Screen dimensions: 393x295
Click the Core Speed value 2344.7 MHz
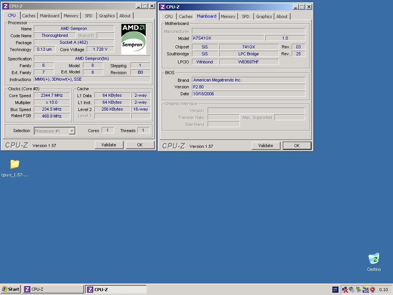(x=52, y=95)
